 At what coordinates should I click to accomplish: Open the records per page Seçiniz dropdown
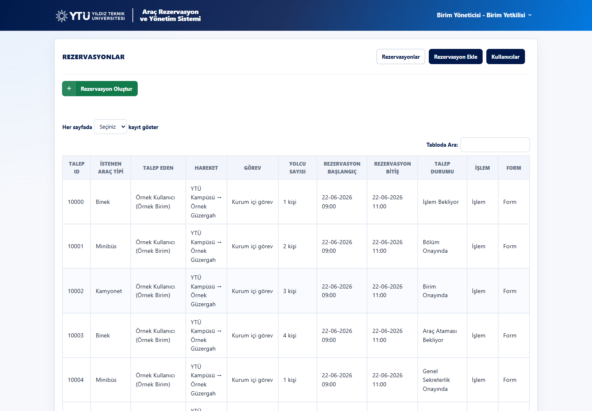coord(111,127)
